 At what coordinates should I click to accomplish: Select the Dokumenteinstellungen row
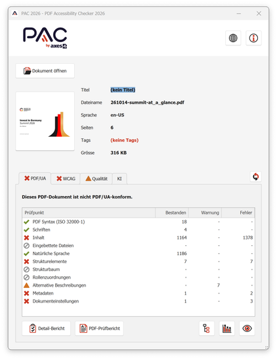(138, 301)
